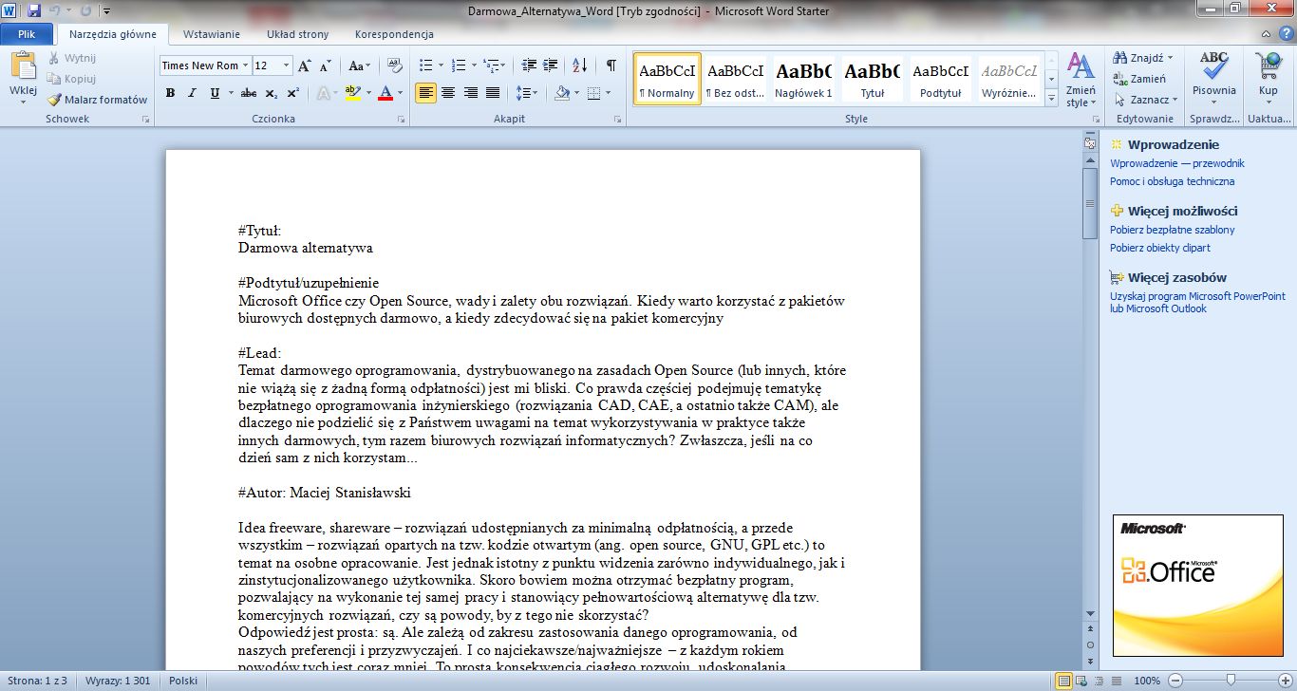The width and height of the screenshot is (1297, 691).
Task: Show paragraph marks with pilcrow icon
Action: click(611, 65)
